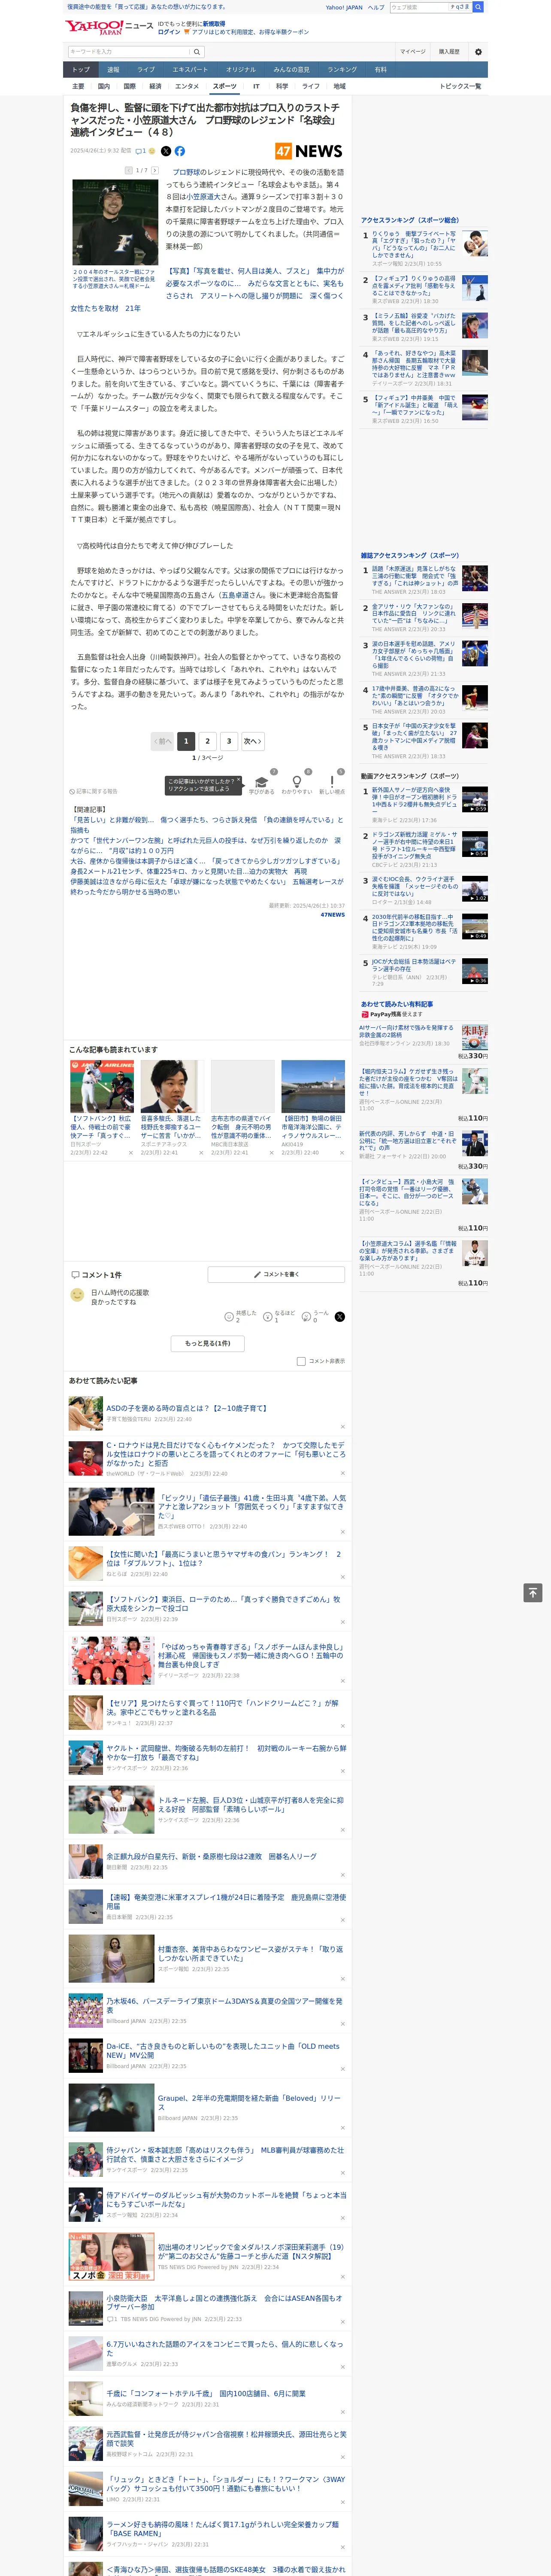Open the paid article AIサーバー向け素材で強みを発揮する
The width and height of the screenshot is (551, 2576).
[x=407, y=1031]
